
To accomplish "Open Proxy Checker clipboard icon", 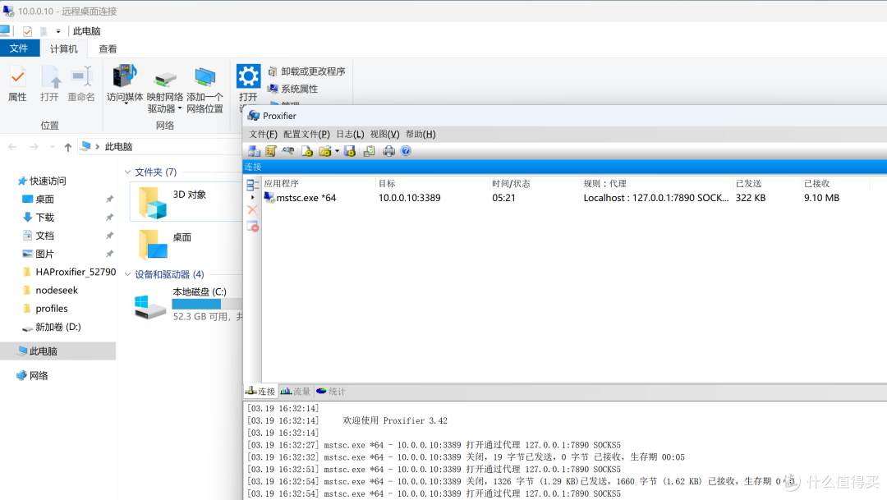I will point(369,151).
